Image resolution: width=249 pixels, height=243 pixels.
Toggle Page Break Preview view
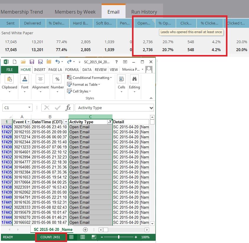point(94,237)
